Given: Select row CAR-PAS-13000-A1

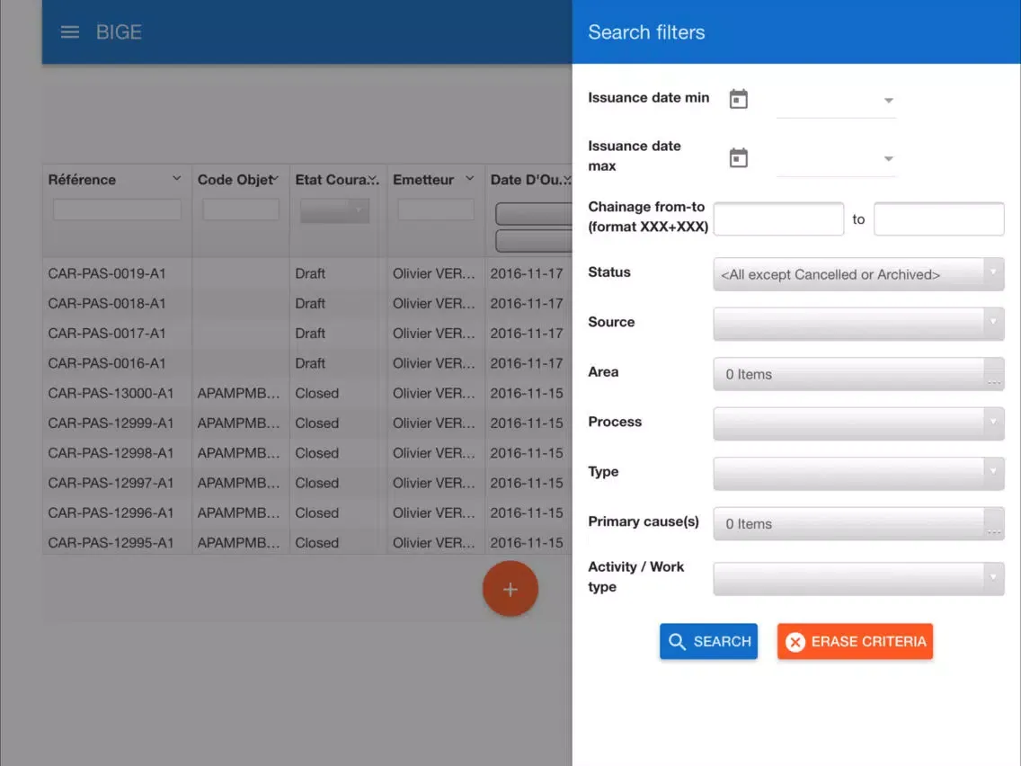Looking at the screenshot, I should point(111,393).
